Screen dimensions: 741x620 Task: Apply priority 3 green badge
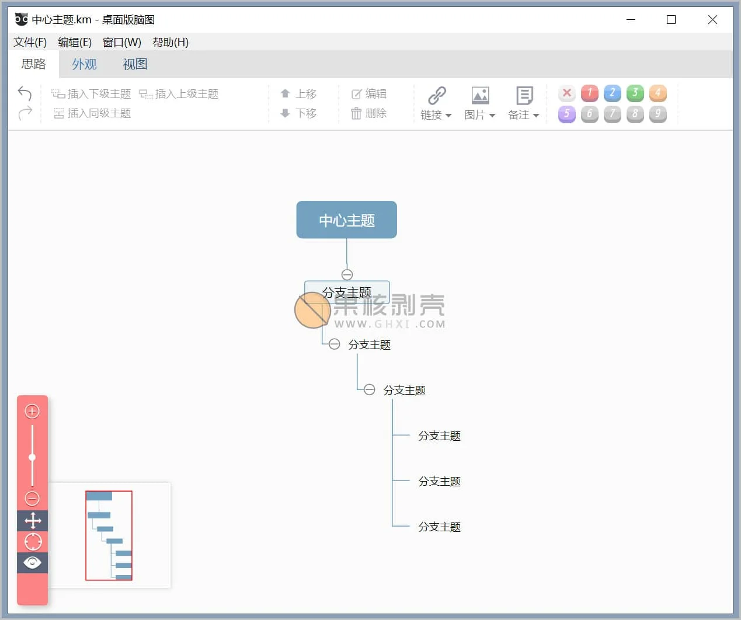[x=635, y=93]
